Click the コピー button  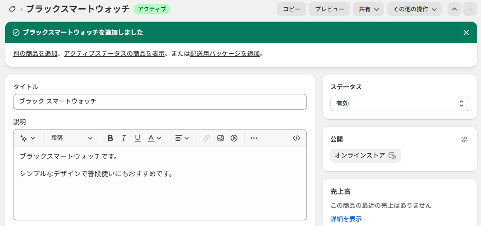pyautogui.click(x=291, y=9)
